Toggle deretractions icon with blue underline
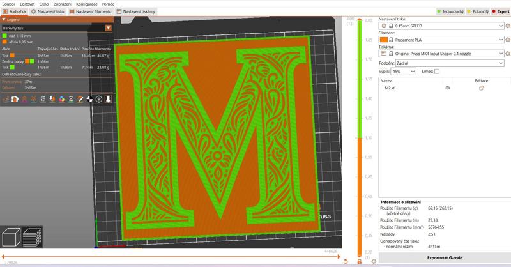511x267 pixels. click(34, 99)
